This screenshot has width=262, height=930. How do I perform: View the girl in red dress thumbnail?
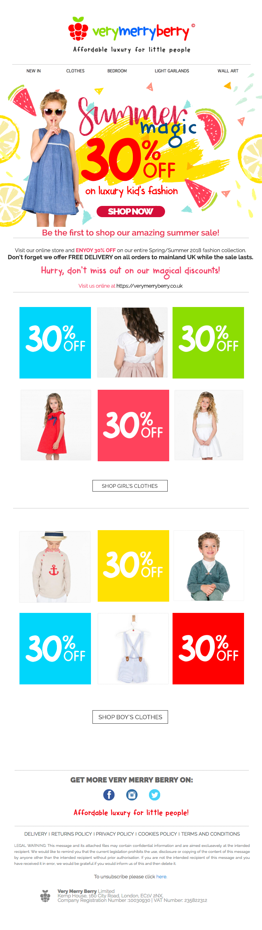pos(56,425)
